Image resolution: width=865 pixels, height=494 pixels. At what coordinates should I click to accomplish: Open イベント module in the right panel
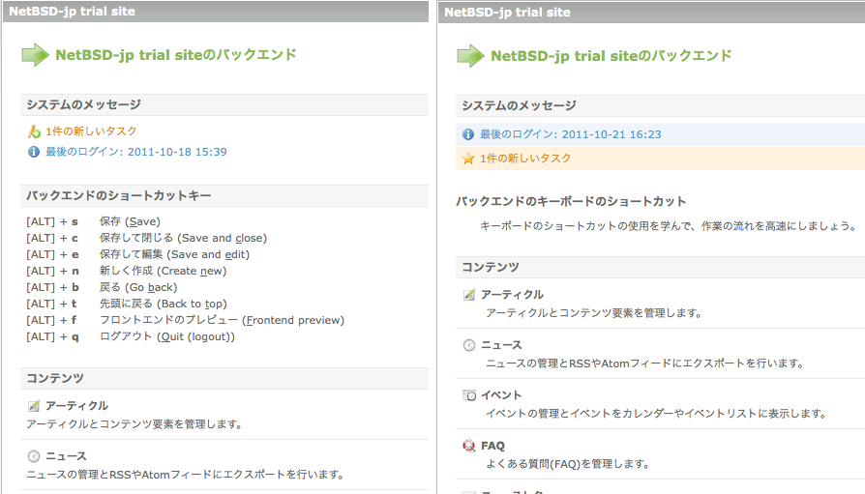501,395
